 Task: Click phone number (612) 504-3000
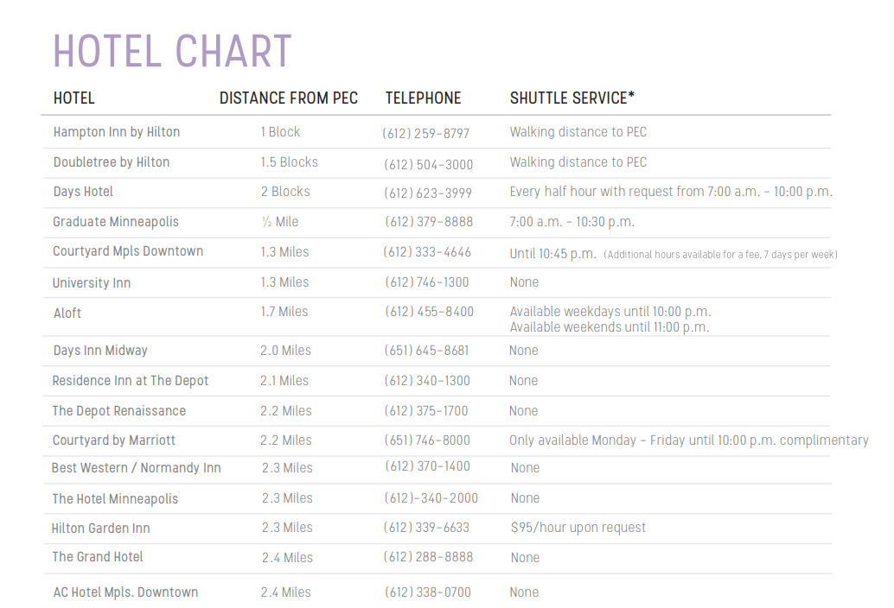[428, 165]
